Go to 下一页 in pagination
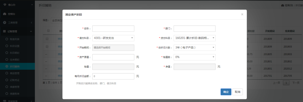The height and width of the screenshot is (102, 303). tap(296, 83)
